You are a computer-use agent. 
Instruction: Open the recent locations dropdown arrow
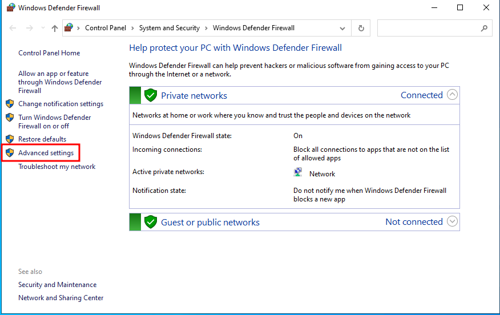43,28
